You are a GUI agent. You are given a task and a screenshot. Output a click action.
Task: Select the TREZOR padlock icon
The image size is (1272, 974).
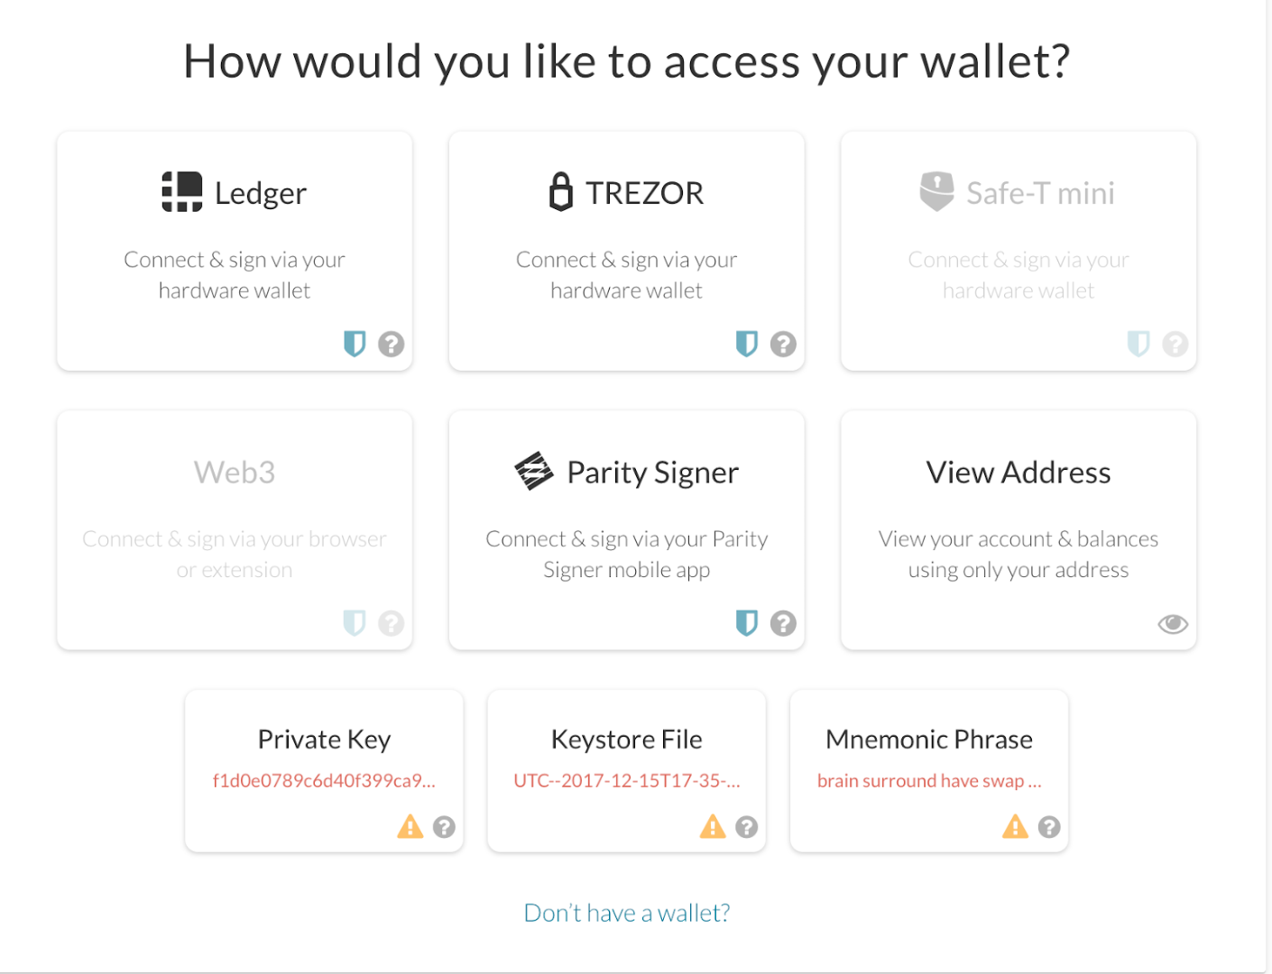click(x=561, y=191)
